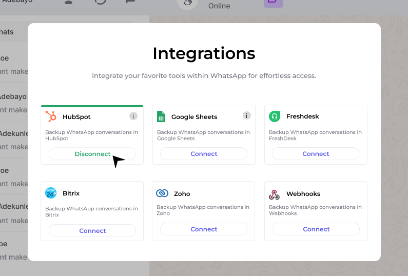The image size is (408, 276).
Task: Select the Webhooks card title
Action: 303,194
